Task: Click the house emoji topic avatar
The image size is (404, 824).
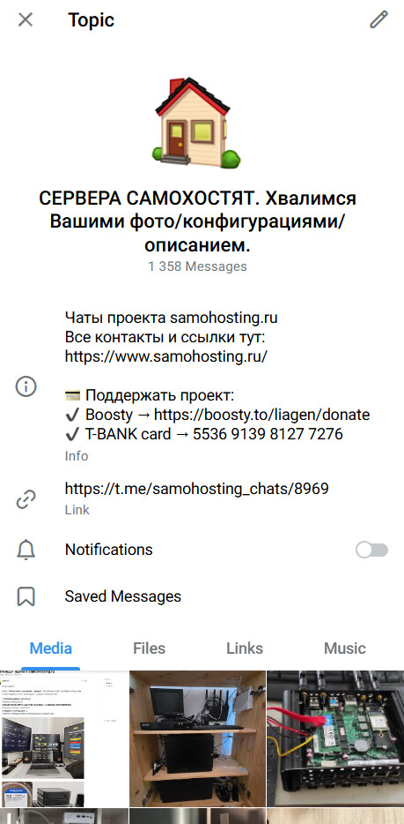Action: tap(197, 123)
